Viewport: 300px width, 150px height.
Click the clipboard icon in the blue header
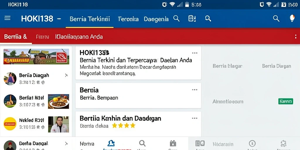point(192,18)
